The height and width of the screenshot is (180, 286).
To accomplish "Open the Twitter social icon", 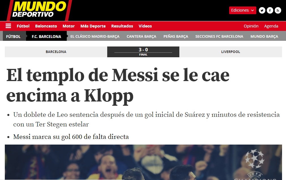I will (262, 10).
